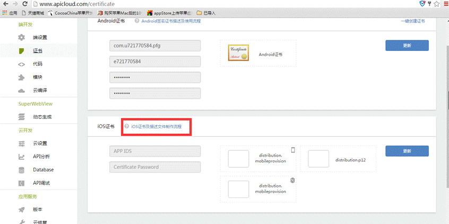The width and height of the screenshot is (449, 224).
Task: Open API分析 chart icon
Action: 21,157
